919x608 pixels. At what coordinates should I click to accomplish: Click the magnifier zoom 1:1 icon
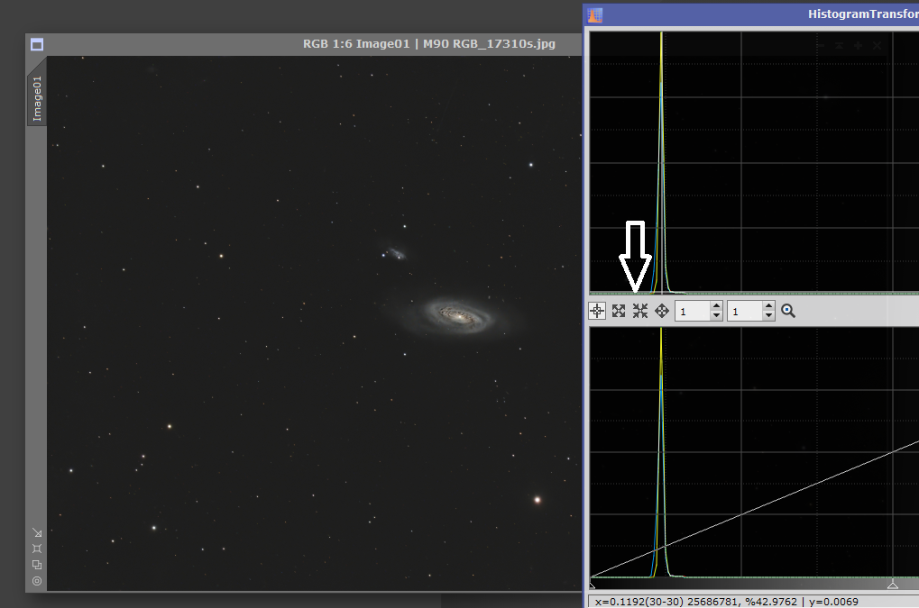point(788,311)
